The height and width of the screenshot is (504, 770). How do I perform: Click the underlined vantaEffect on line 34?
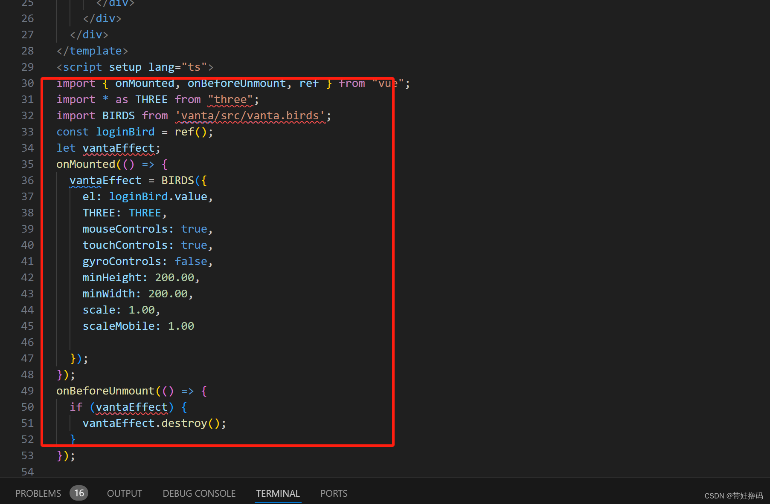pyautogui.click(x=118, y=148)
